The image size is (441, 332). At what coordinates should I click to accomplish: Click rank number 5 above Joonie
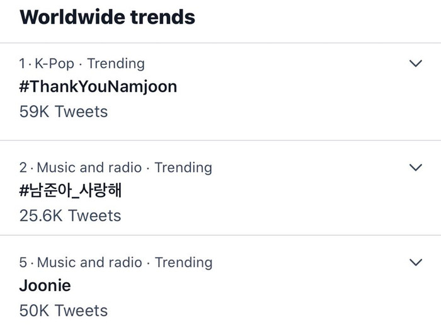[x=23, y=262]
